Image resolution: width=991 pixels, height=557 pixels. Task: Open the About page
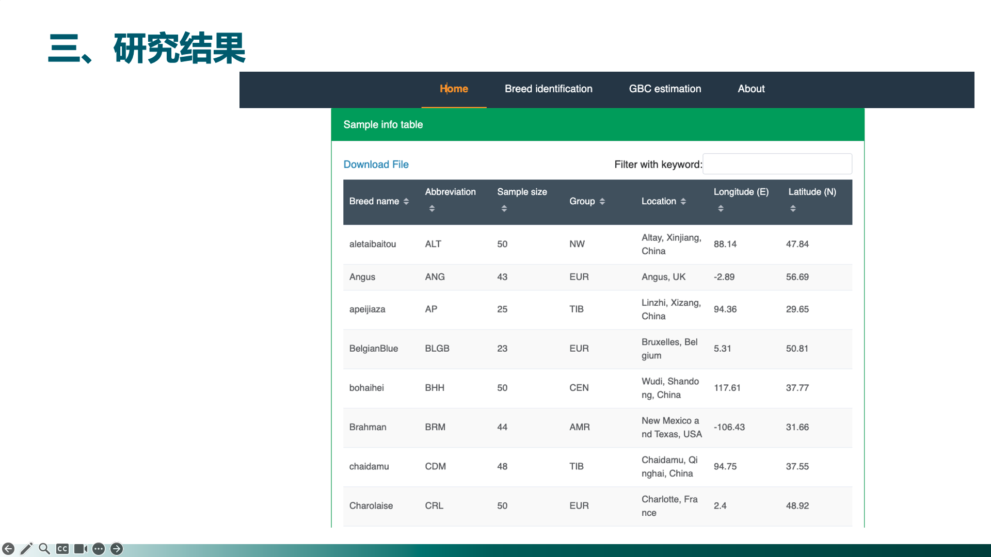pos(751,89)
